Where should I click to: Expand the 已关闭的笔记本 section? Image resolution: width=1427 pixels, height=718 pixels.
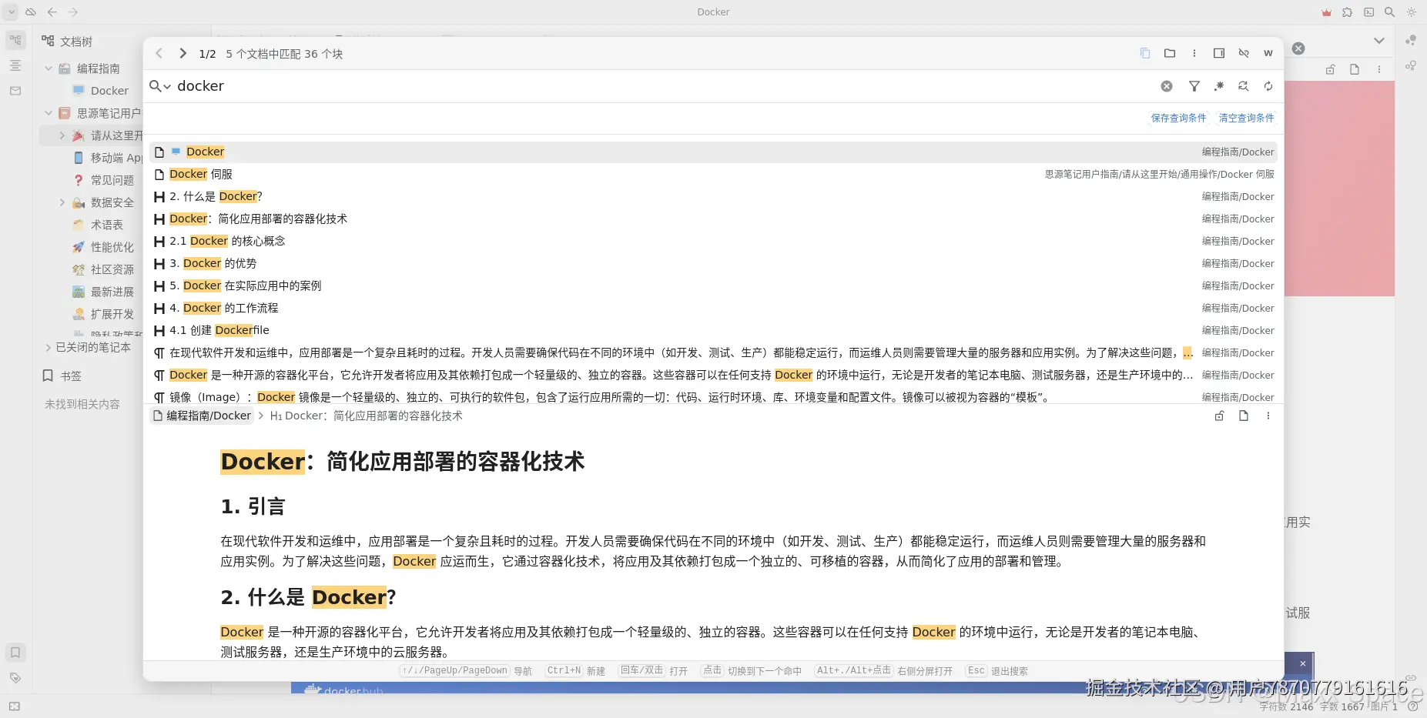point(49,347)
